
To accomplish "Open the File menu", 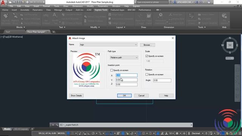I will [x=11, y=6].
